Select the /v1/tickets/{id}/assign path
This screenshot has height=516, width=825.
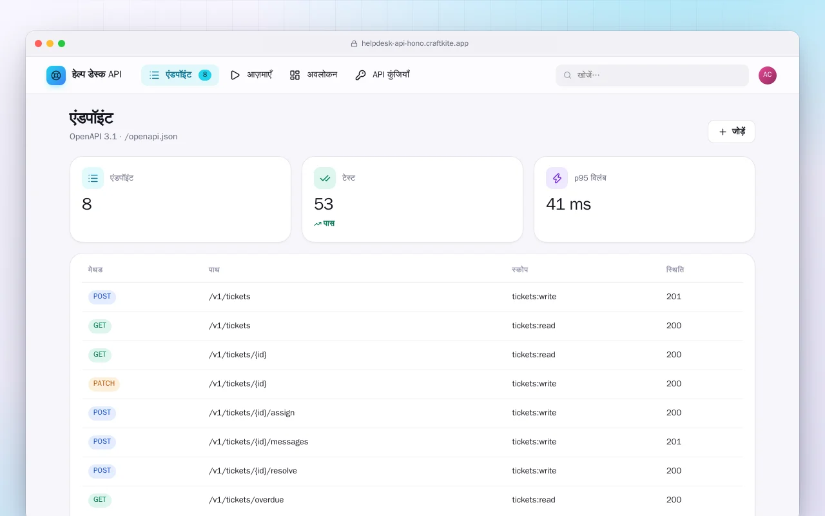pos(251,413)
